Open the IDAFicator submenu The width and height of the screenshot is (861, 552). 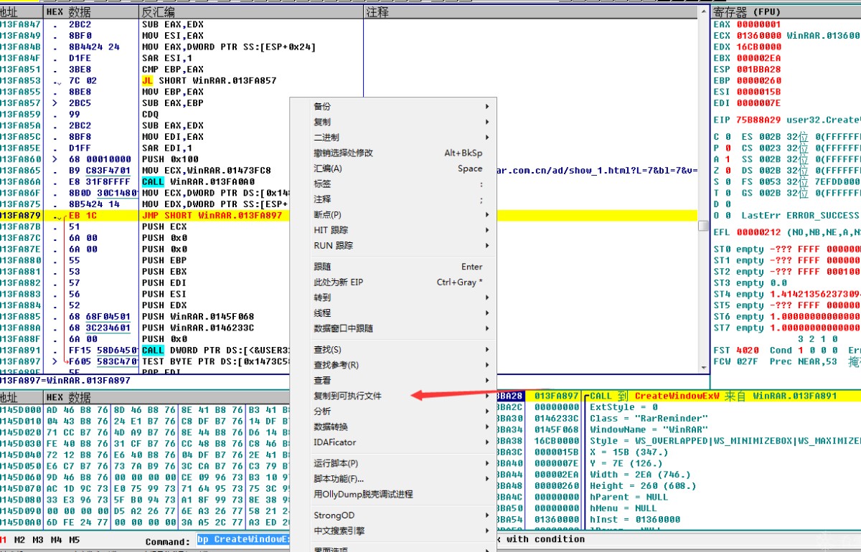pos(393,442)
